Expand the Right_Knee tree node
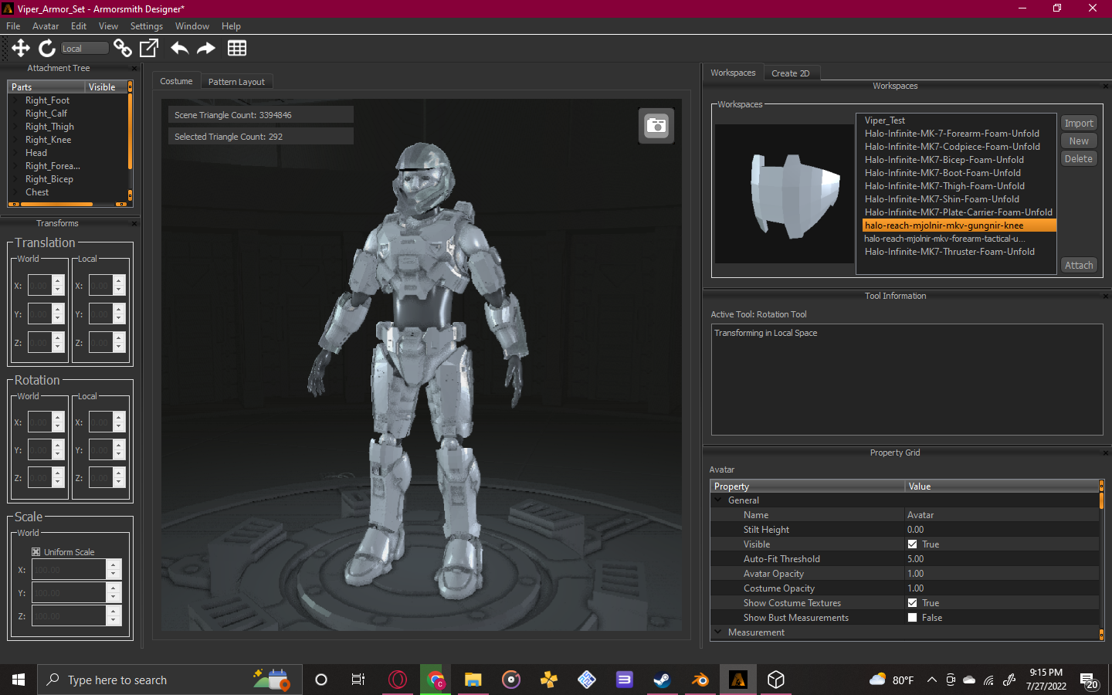This screenshot has height=695, width=1112. pos(17,140)
